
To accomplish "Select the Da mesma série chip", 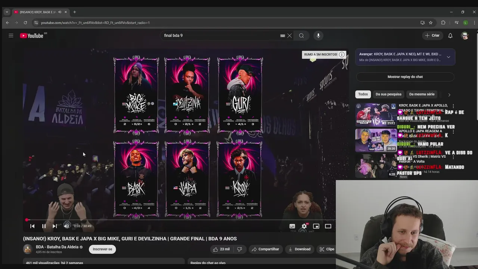I will (x=422, y=94).
